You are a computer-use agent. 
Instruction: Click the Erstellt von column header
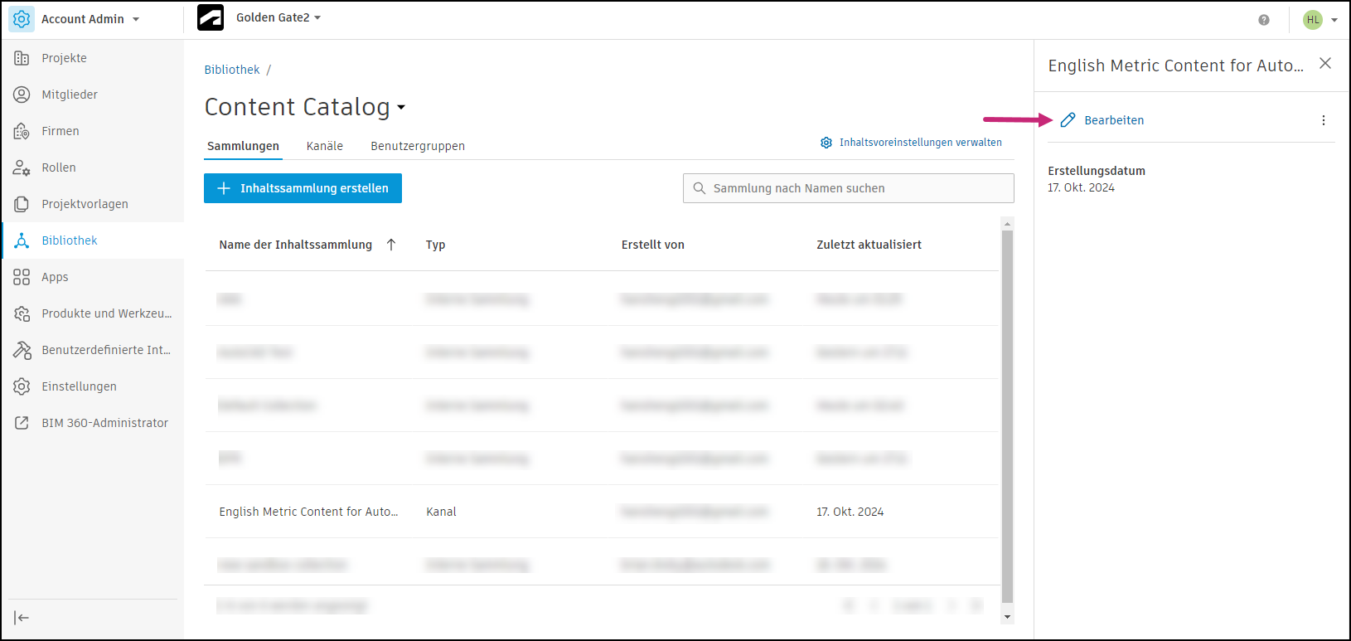pos(653,245)
